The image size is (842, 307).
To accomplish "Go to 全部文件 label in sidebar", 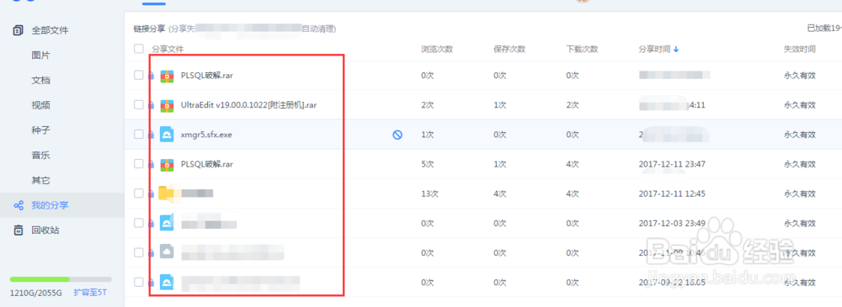I will (x=50, y=30).
